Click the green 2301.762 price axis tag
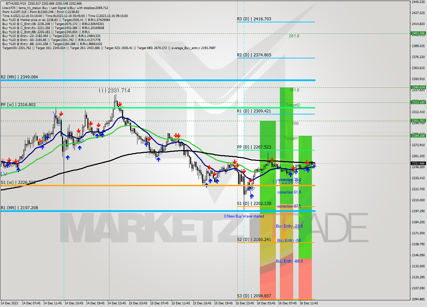427x307 pixels. point(418,120)
